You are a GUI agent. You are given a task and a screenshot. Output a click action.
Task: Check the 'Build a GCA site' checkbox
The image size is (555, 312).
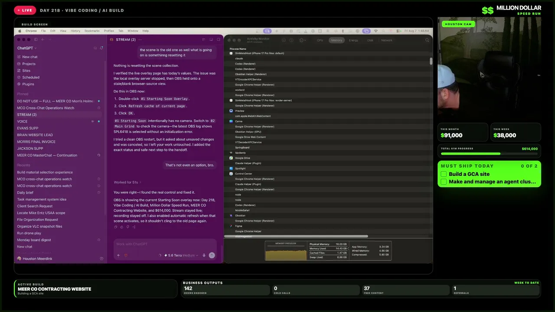tap(444, 174)
